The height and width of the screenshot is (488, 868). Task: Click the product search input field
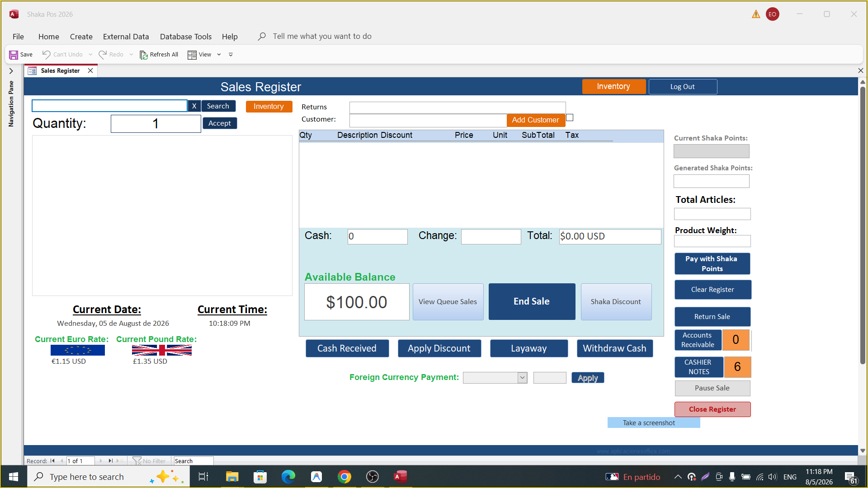pos(109,106)
